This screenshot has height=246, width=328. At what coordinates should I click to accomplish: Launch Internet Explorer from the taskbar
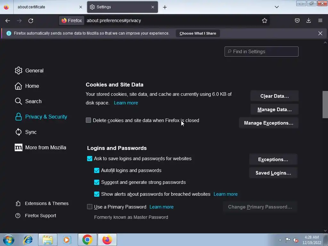coord(28,240)
